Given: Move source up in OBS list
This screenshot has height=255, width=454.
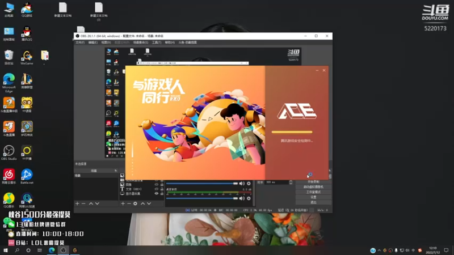Looking at the screenshot, I should [143, 203].
